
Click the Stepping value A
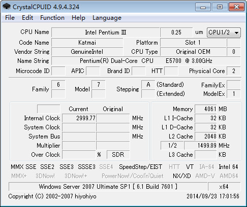click(x=148, y=85)
